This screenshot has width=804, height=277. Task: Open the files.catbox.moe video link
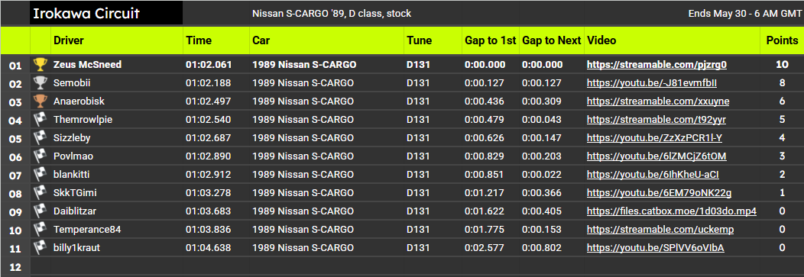[672, 211]
